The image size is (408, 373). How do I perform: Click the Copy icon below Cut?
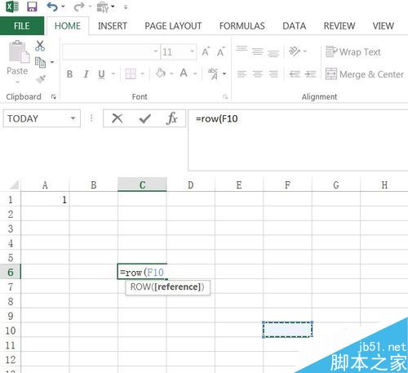point(40,63)
